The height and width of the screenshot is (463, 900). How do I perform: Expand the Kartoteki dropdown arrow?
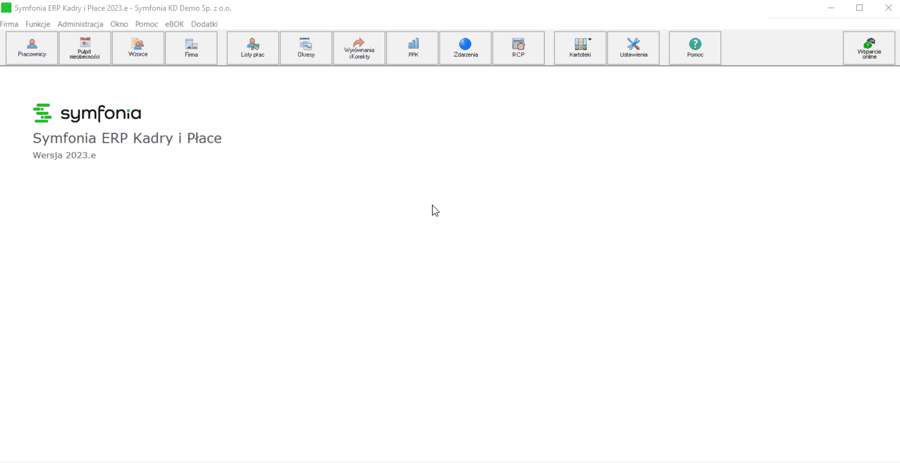click(x=590, y=39)
